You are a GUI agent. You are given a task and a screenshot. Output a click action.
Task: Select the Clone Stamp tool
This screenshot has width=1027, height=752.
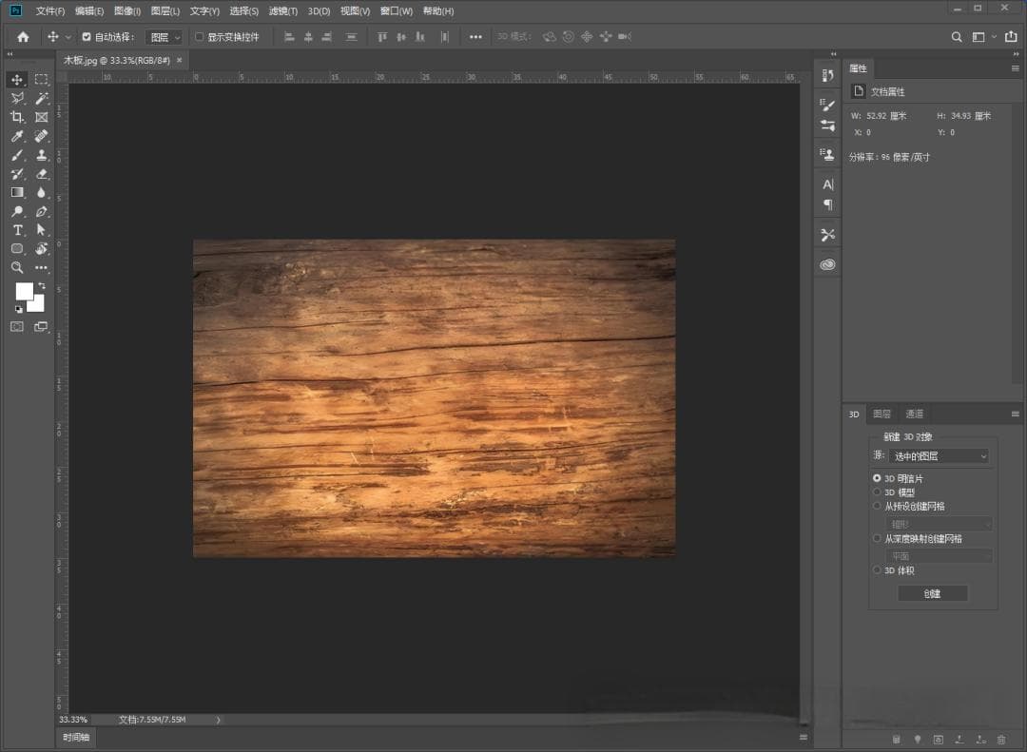(41, 155)
